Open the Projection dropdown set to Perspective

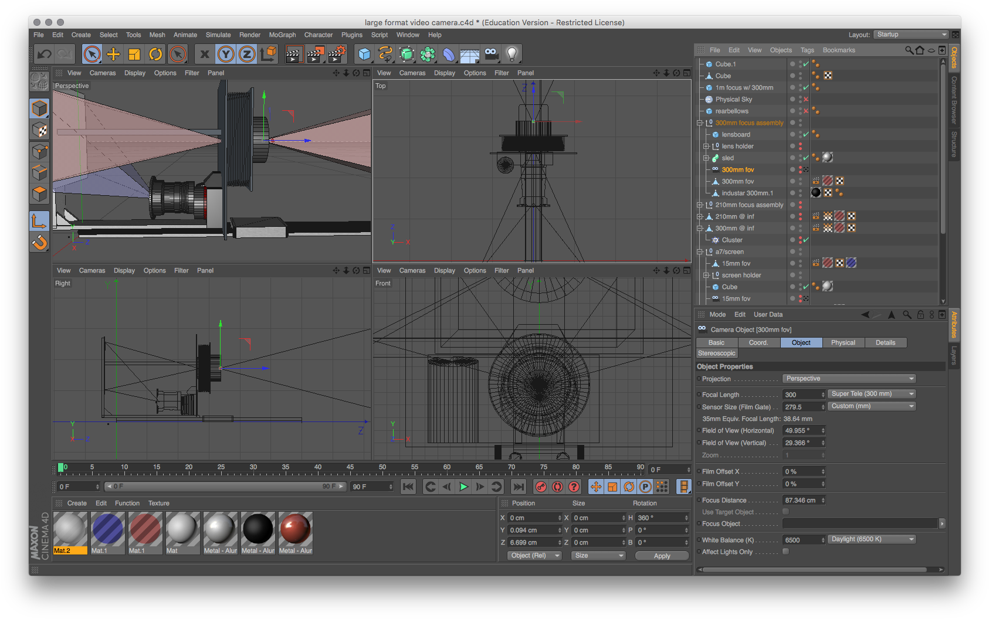[x=849, y=379]
